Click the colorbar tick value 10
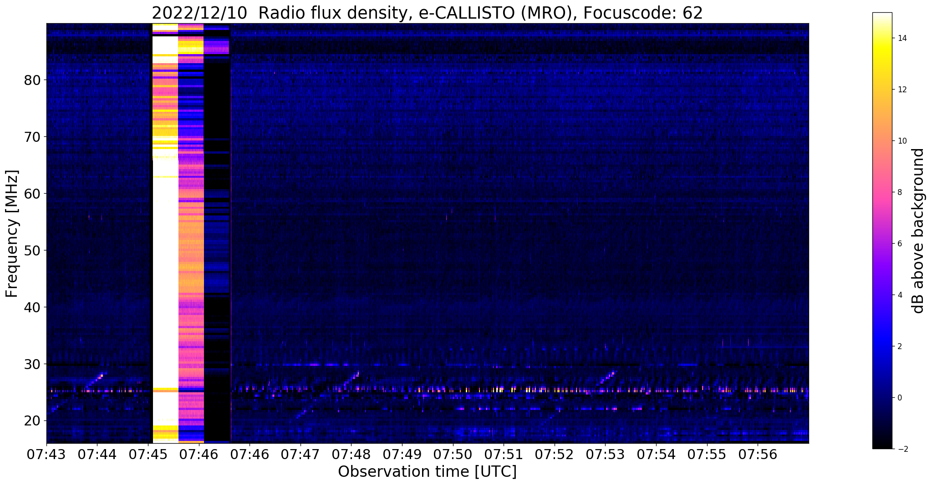 click(x=901, y=141)
